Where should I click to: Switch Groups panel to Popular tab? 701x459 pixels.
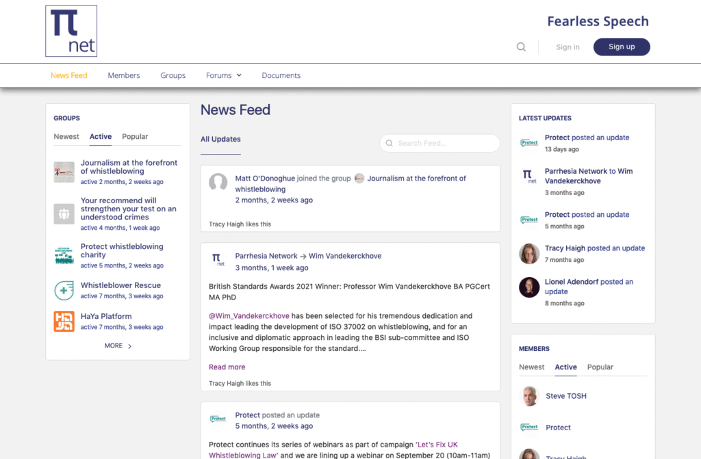(x=135, y=137)
